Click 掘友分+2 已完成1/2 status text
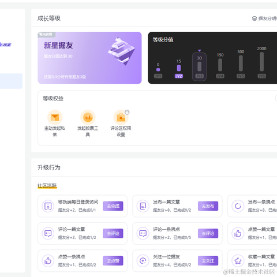 (77, 238)
